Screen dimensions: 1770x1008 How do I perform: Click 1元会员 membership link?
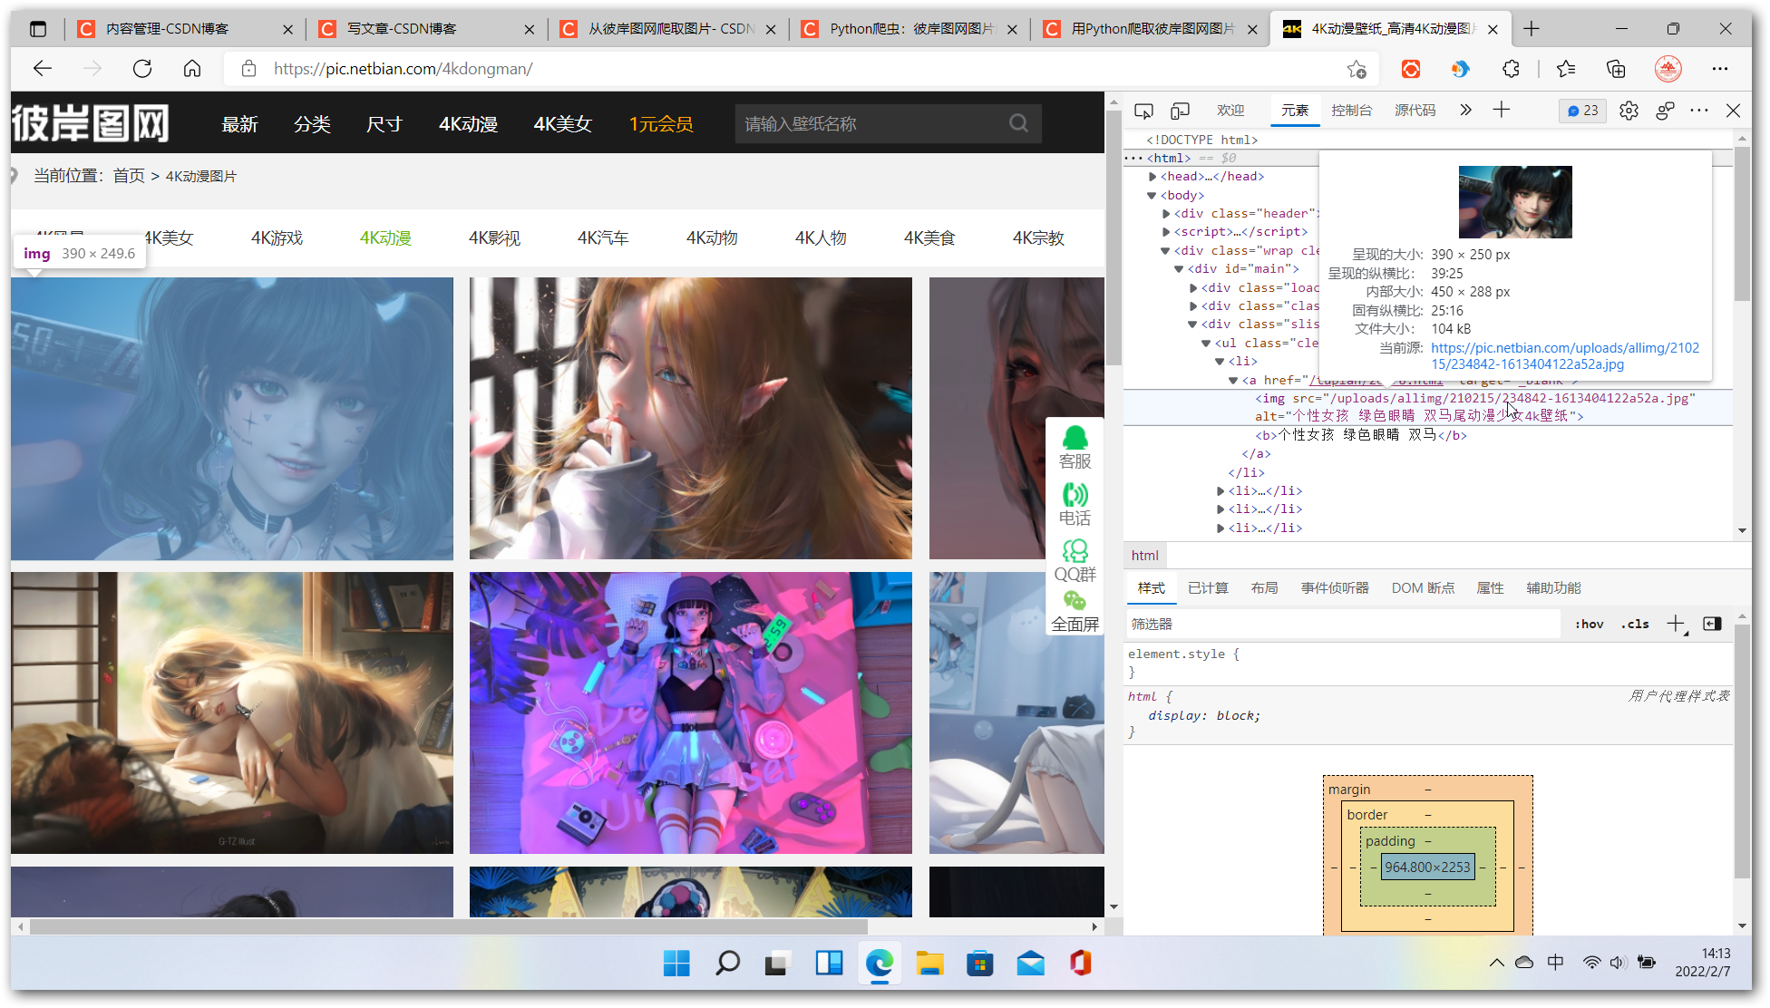pos(662,124)
